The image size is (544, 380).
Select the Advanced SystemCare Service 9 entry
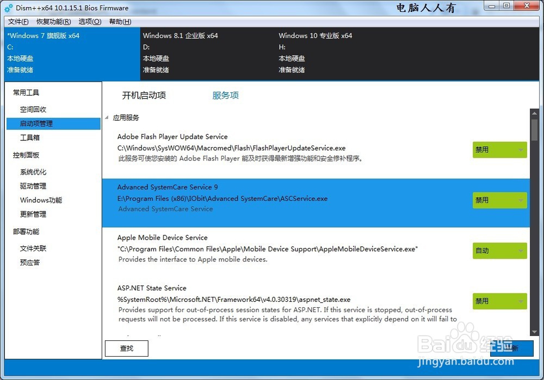pos(316,203)
